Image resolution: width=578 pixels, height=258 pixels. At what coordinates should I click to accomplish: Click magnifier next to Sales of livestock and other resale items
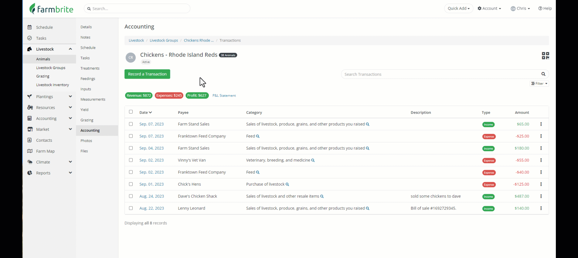coord(322,197)
